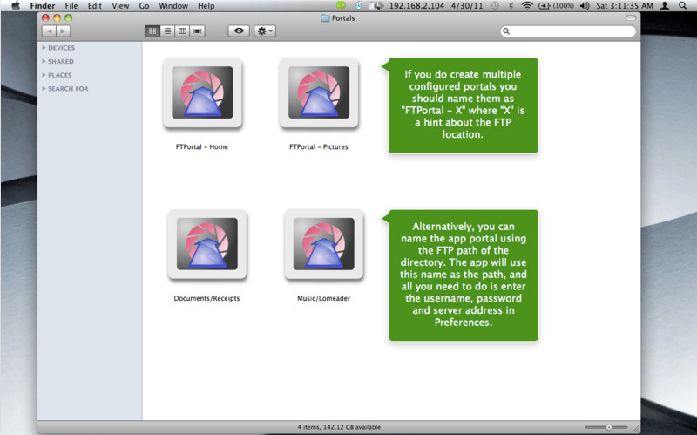The image size is (697, 435).
Task: Select the Documents/Receipts file name
Action: [206, 298]
